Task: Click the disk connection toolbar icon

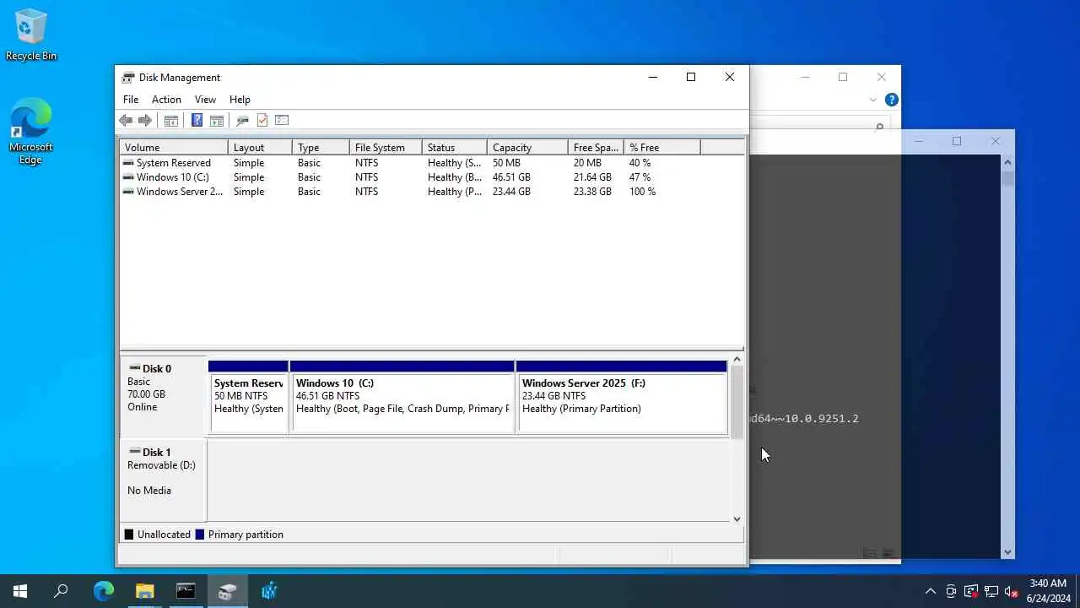Action: (x=242, y=121)
